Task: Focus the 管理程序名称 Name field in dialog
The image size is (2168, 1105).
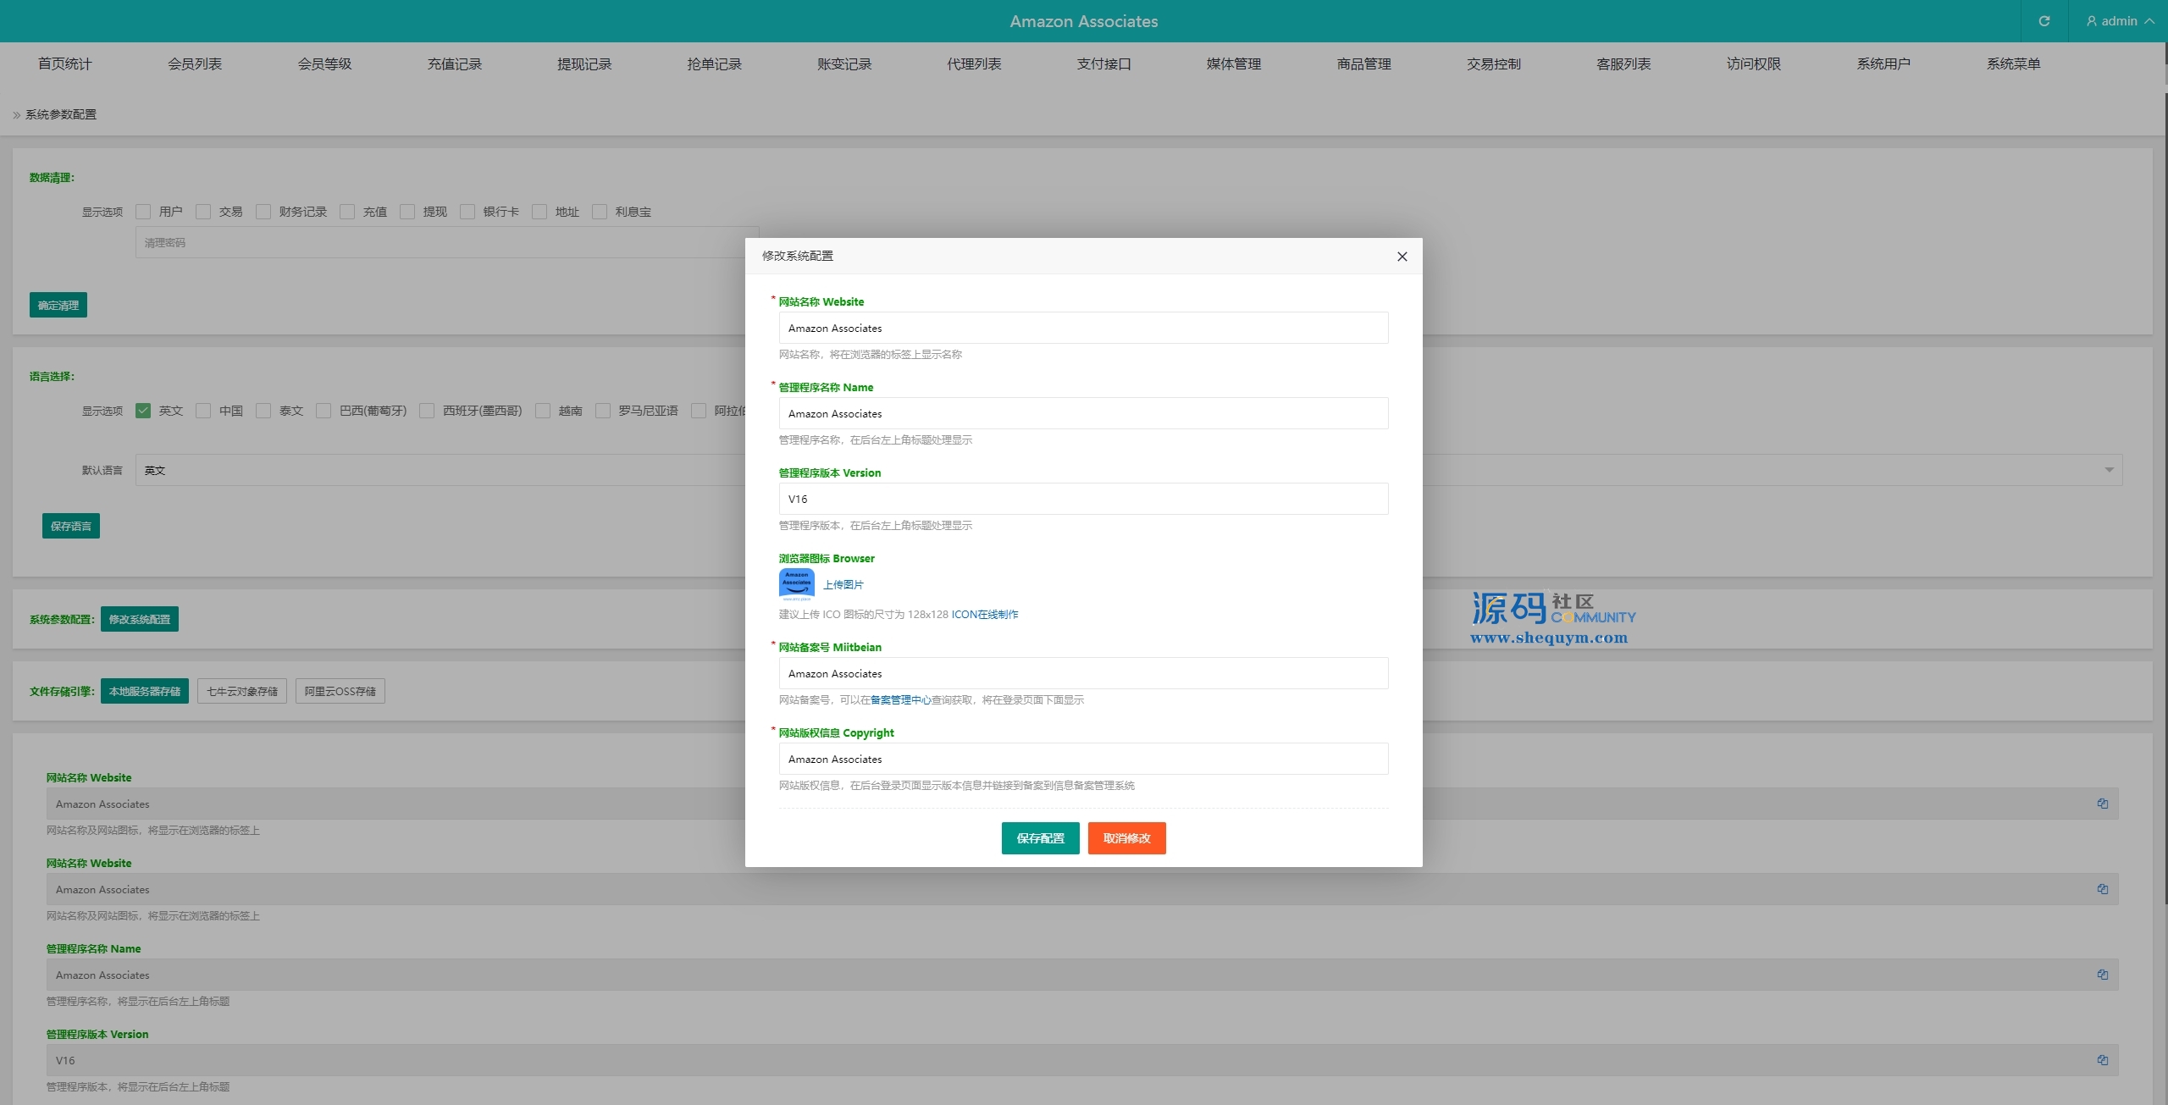Action: [x=1083, y=413]
